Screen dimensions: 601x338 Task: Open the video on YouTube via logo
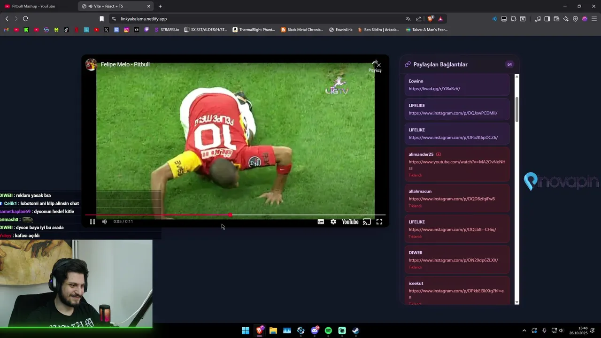350,222
